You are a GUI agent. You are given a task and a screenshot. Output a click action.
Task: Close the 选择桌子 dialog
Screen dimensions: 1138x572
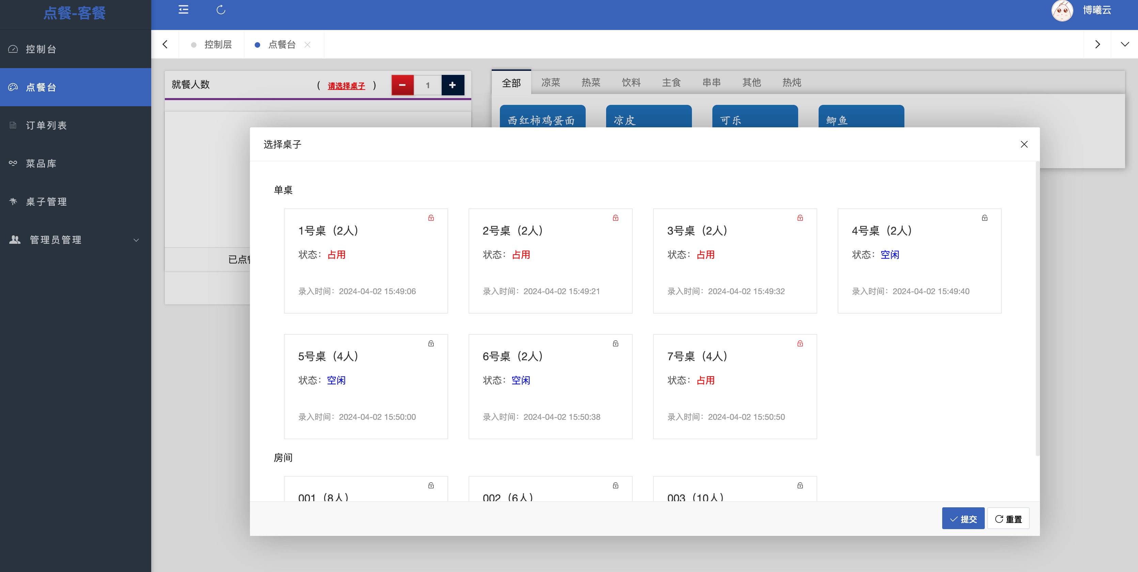tap(1024, 144)
